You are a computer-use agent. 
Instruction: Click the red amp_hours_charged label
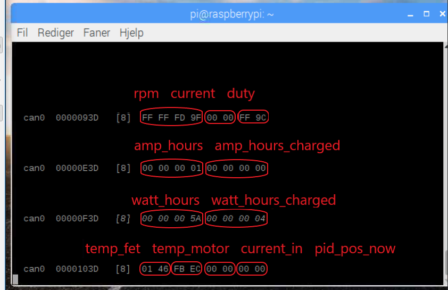(277, 145)
